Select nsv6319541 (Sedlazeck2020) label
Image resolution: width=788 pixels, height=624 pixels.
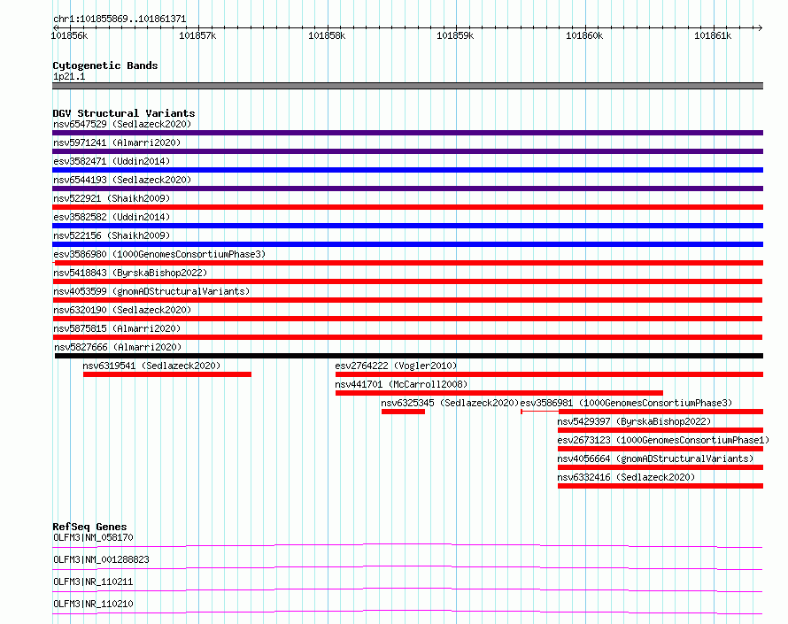click(x=151, y=366)
